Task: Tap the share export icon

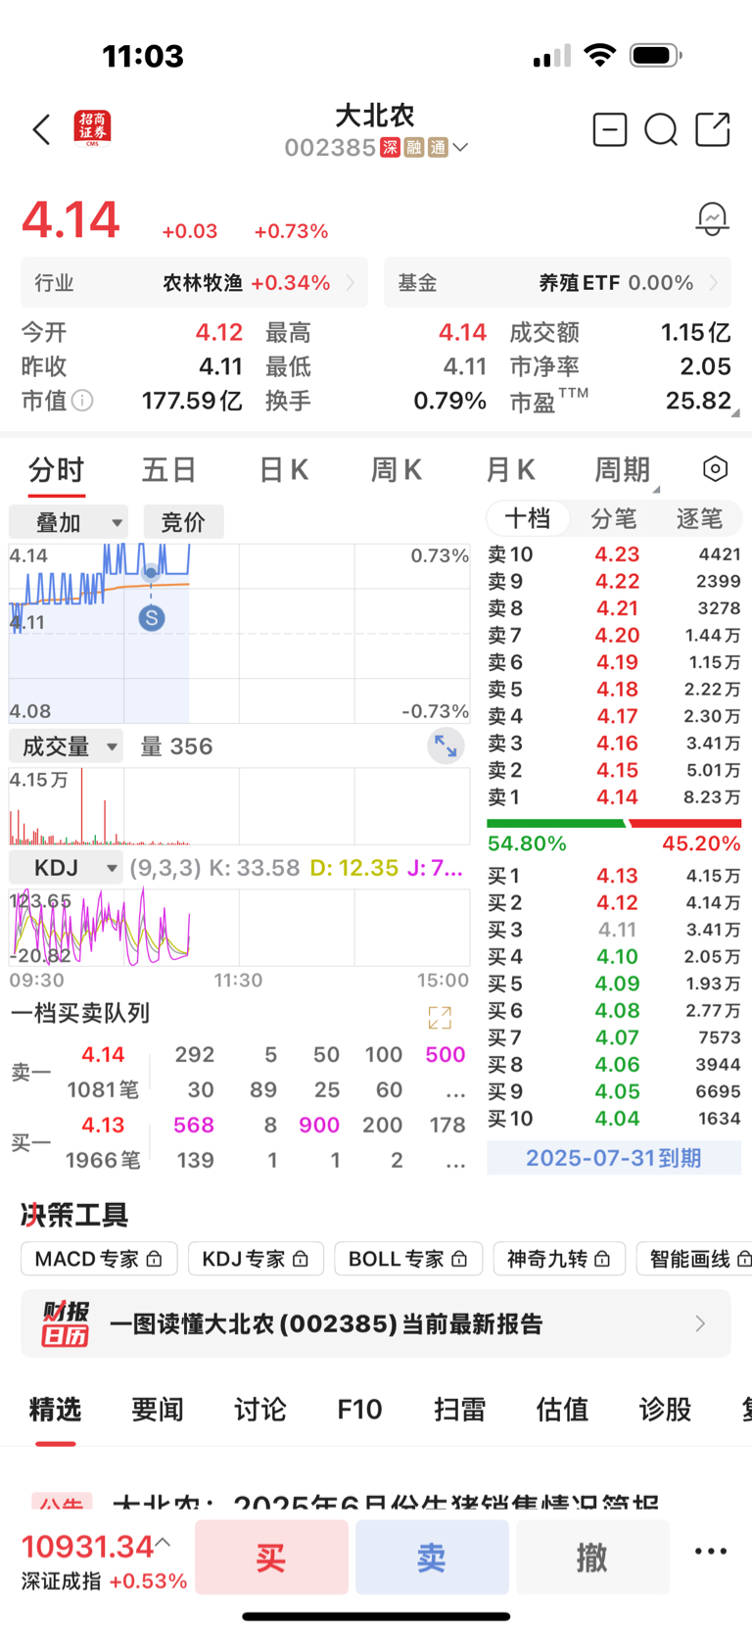Action: (x=713, y=129)
